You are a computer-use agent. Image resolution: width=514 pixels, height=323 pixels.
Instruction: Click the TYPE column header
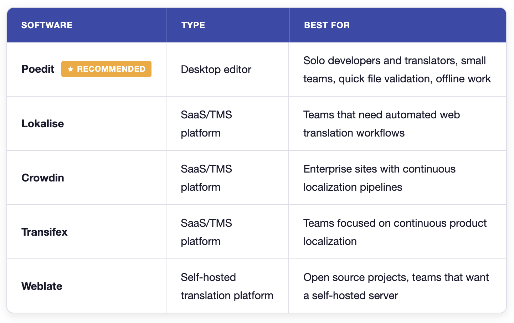193,25
